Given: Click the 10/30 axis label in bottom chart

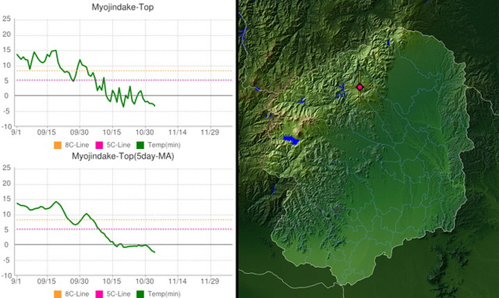Looking at the screenshot, I should coord(144,281).
